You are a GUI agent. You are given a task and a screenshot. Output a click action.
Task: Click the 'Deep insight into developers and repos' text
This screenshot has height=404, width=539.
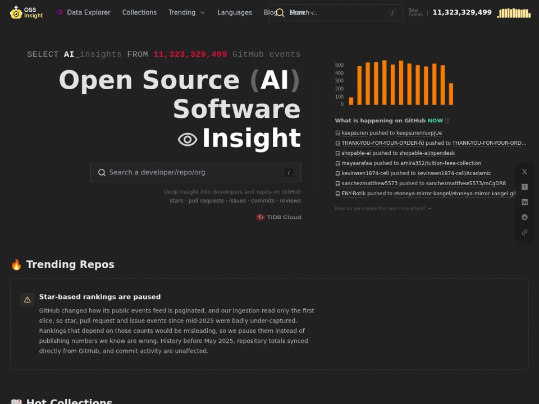pyautogui.click(x=232, y=192)
